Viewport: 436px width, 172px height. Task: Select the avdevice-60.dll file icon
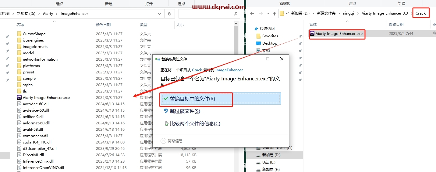pyautogui.click(x=19, y=110)
